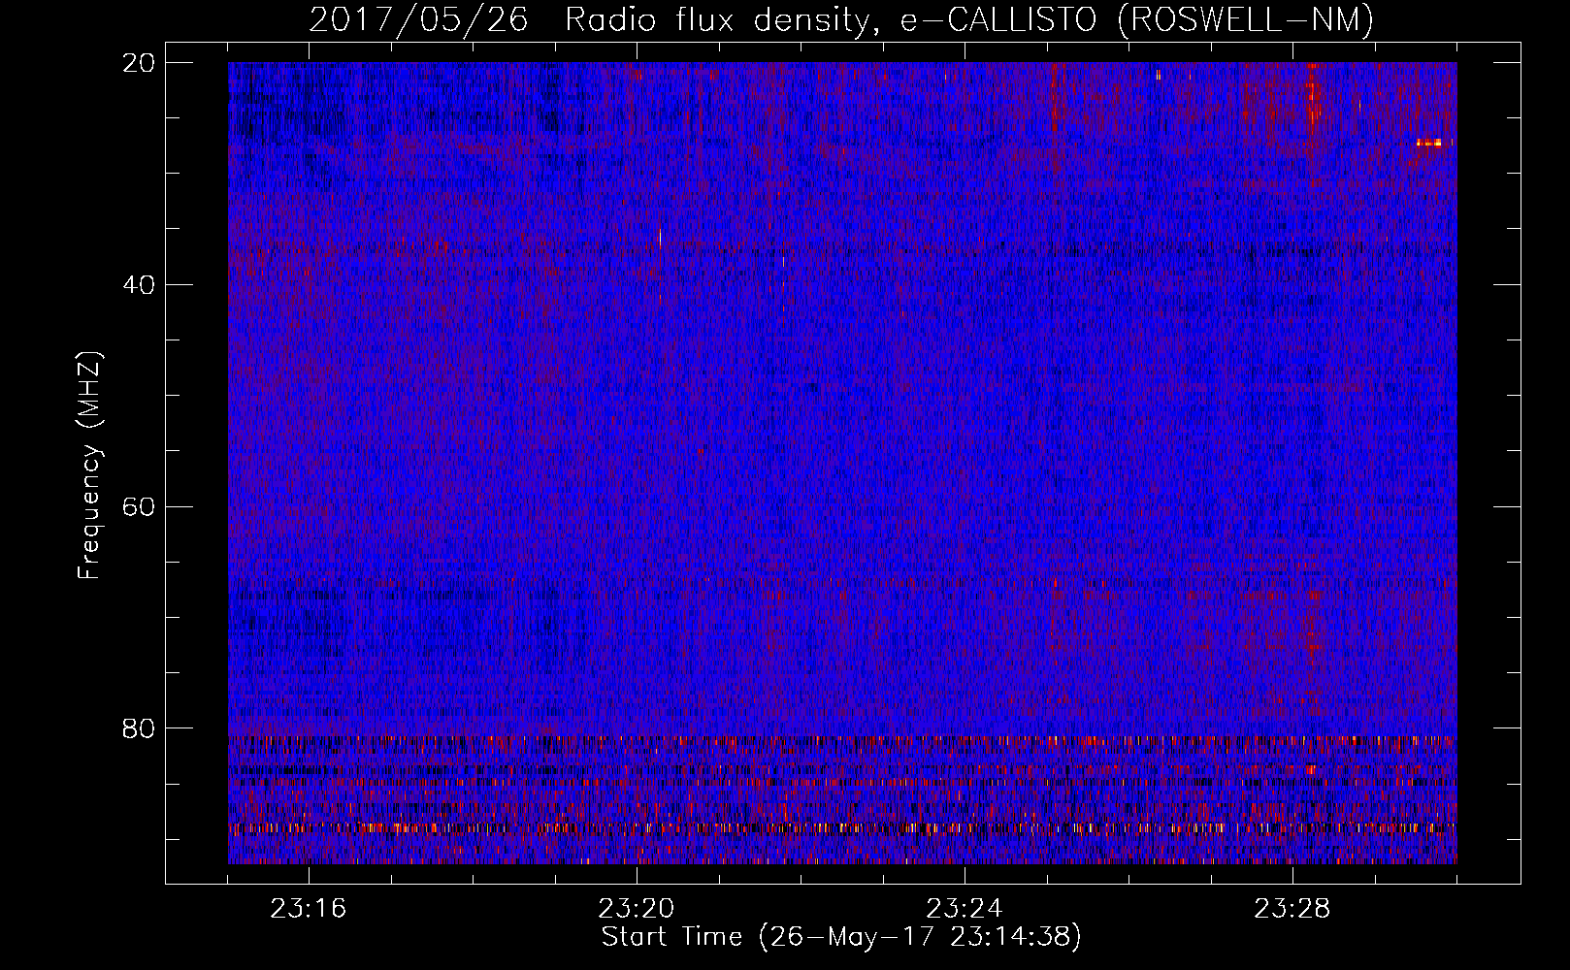The image size is (1570, 970).
Task: Click the 23:20 time tick label
Action: click(637, 909)
